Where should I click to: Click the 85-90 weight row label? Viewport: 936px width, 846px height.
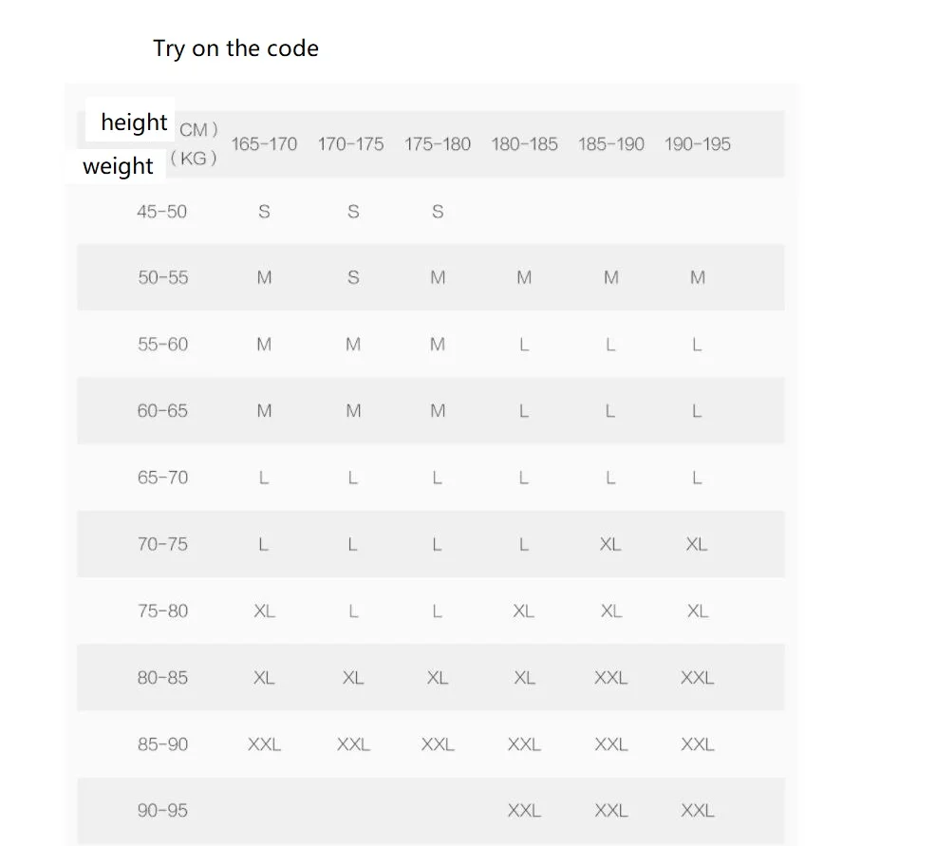[x=162, y=743]
